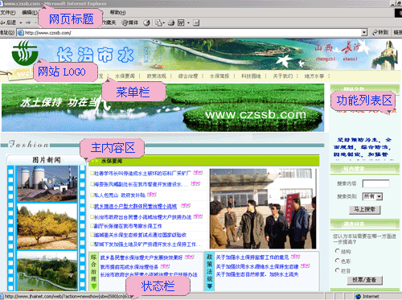402x300 pixels.
Task: Open the underlined 武乡 小流域 news link
Action: pos(135,206)
